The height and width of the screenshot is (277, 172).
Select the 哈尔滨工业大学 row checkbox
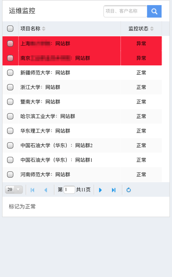pyautogui.click(x=10, y=116)
